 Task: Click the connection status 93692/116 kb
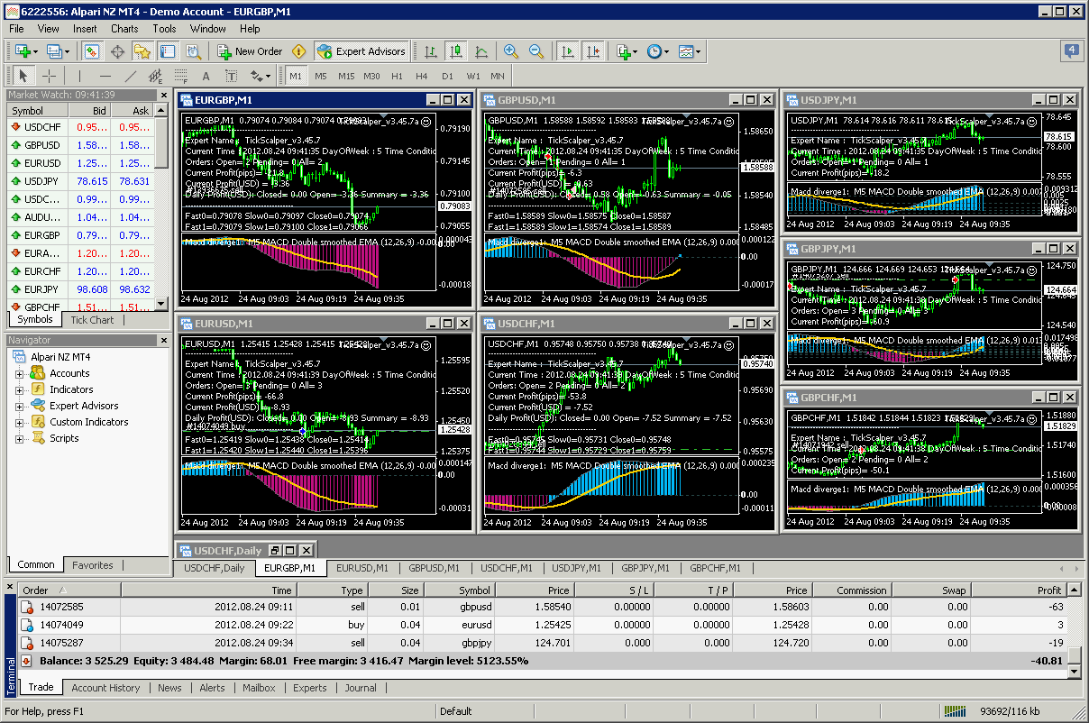pyautogui.click(x=1009, y=711)
